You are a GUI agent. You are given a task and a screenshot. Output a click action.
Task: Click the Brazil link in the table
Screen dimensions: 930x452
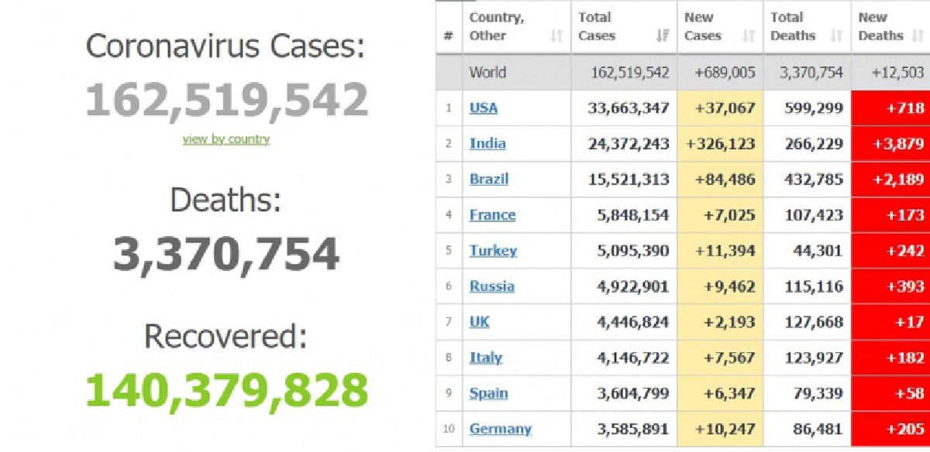tap(489, 179)
